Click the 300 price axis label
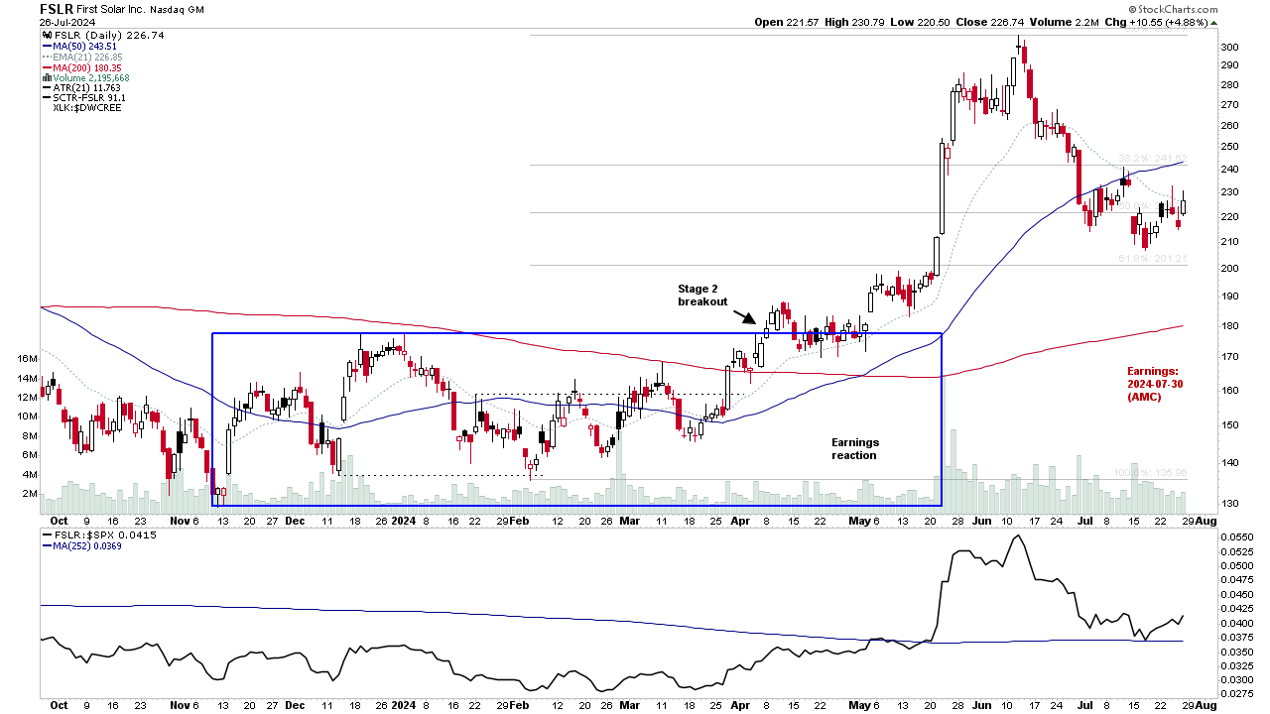 coord(1229,48)
